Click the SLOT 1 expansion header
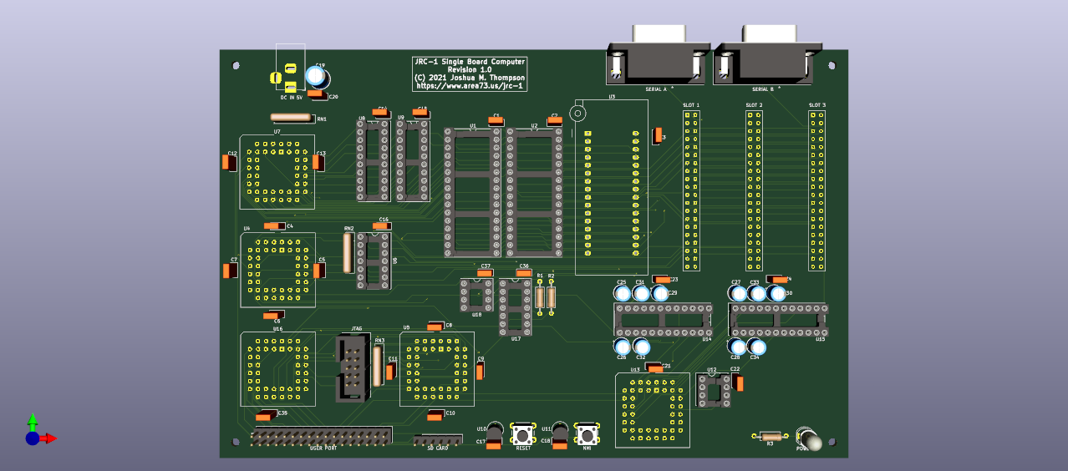1068x471 pixels. tap(691, 192)
